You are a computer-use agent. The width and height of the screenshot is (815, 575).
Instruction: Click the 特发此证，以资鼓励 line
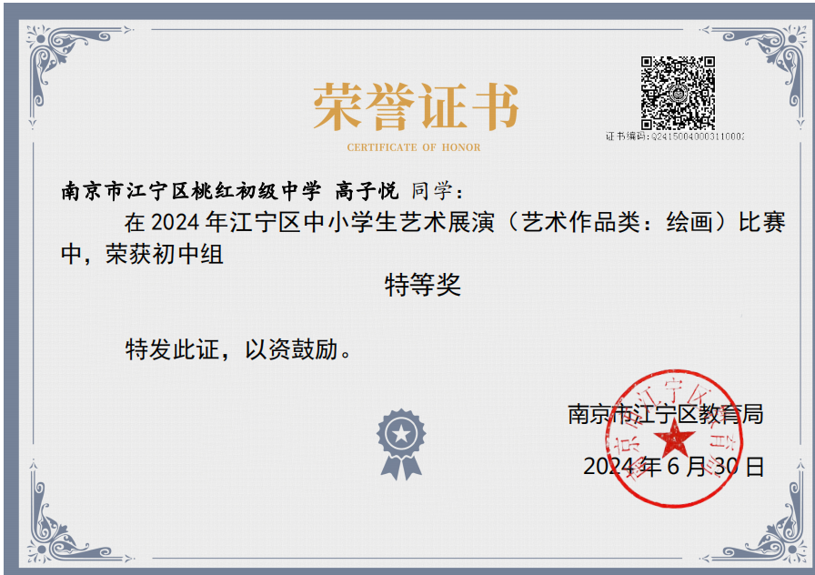pos(238,349)
